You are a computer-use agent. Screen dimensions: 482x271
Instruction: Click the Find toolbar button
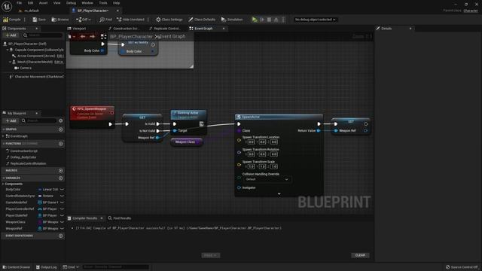(x=105, y=20)
